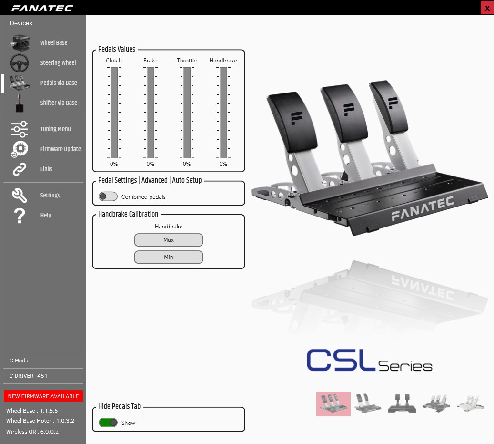Open the Links label in sidebar
Viewport: 494px width, 444px height.
click(46, 169)
